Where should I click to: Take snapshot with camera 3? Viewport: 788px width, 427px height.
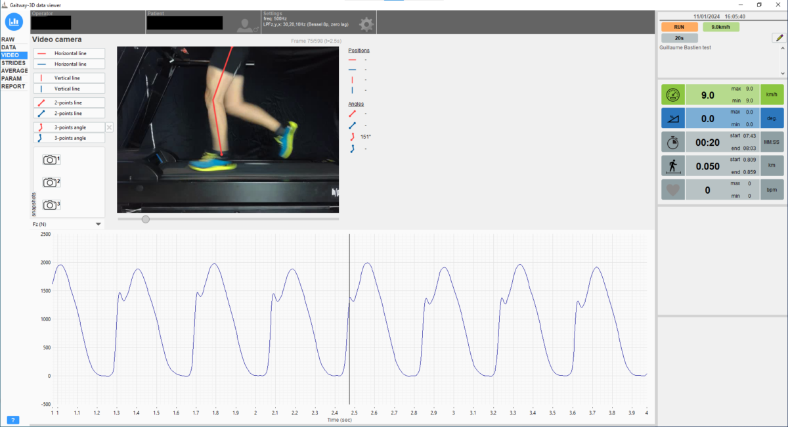click(51, 205)
